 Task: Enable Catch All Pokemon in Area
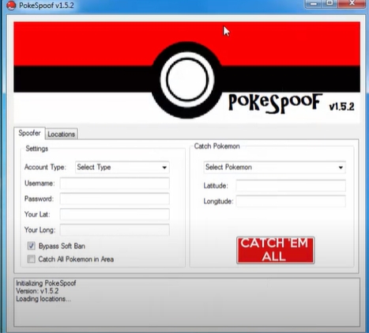coord(31,259)
